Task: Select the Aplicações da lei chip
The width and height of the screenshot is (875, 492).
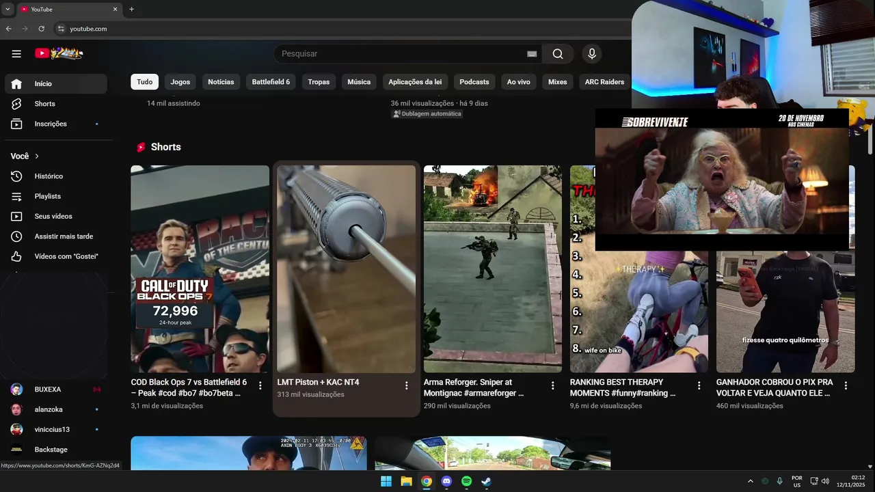Action: click(x=415, y=82)
